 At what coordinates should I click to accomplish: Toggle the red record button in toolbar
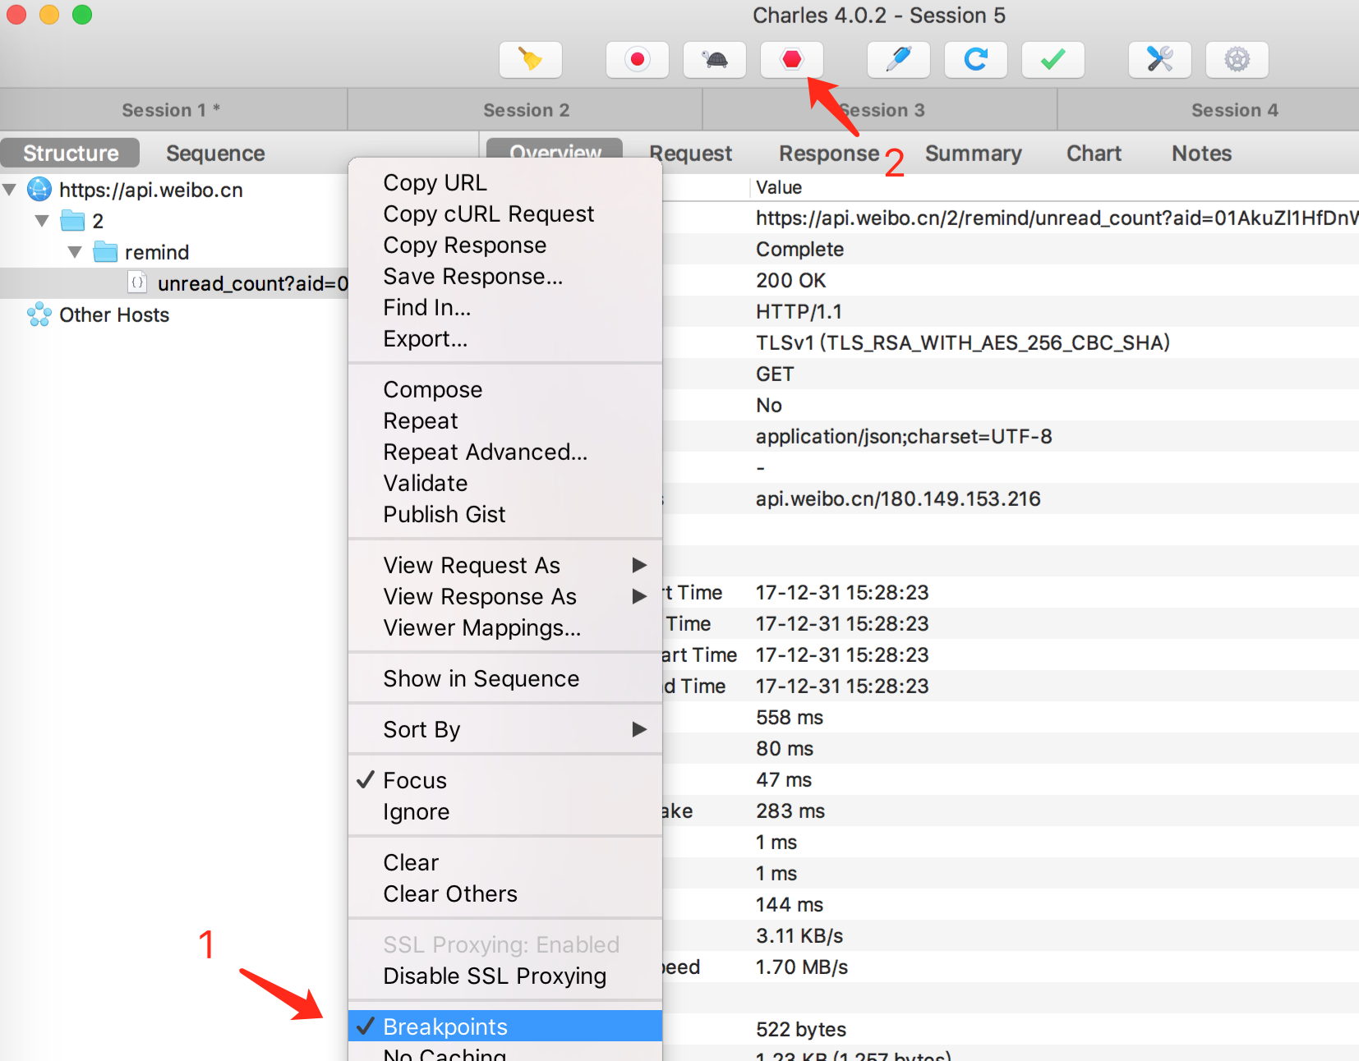click(x=638, y=59)
